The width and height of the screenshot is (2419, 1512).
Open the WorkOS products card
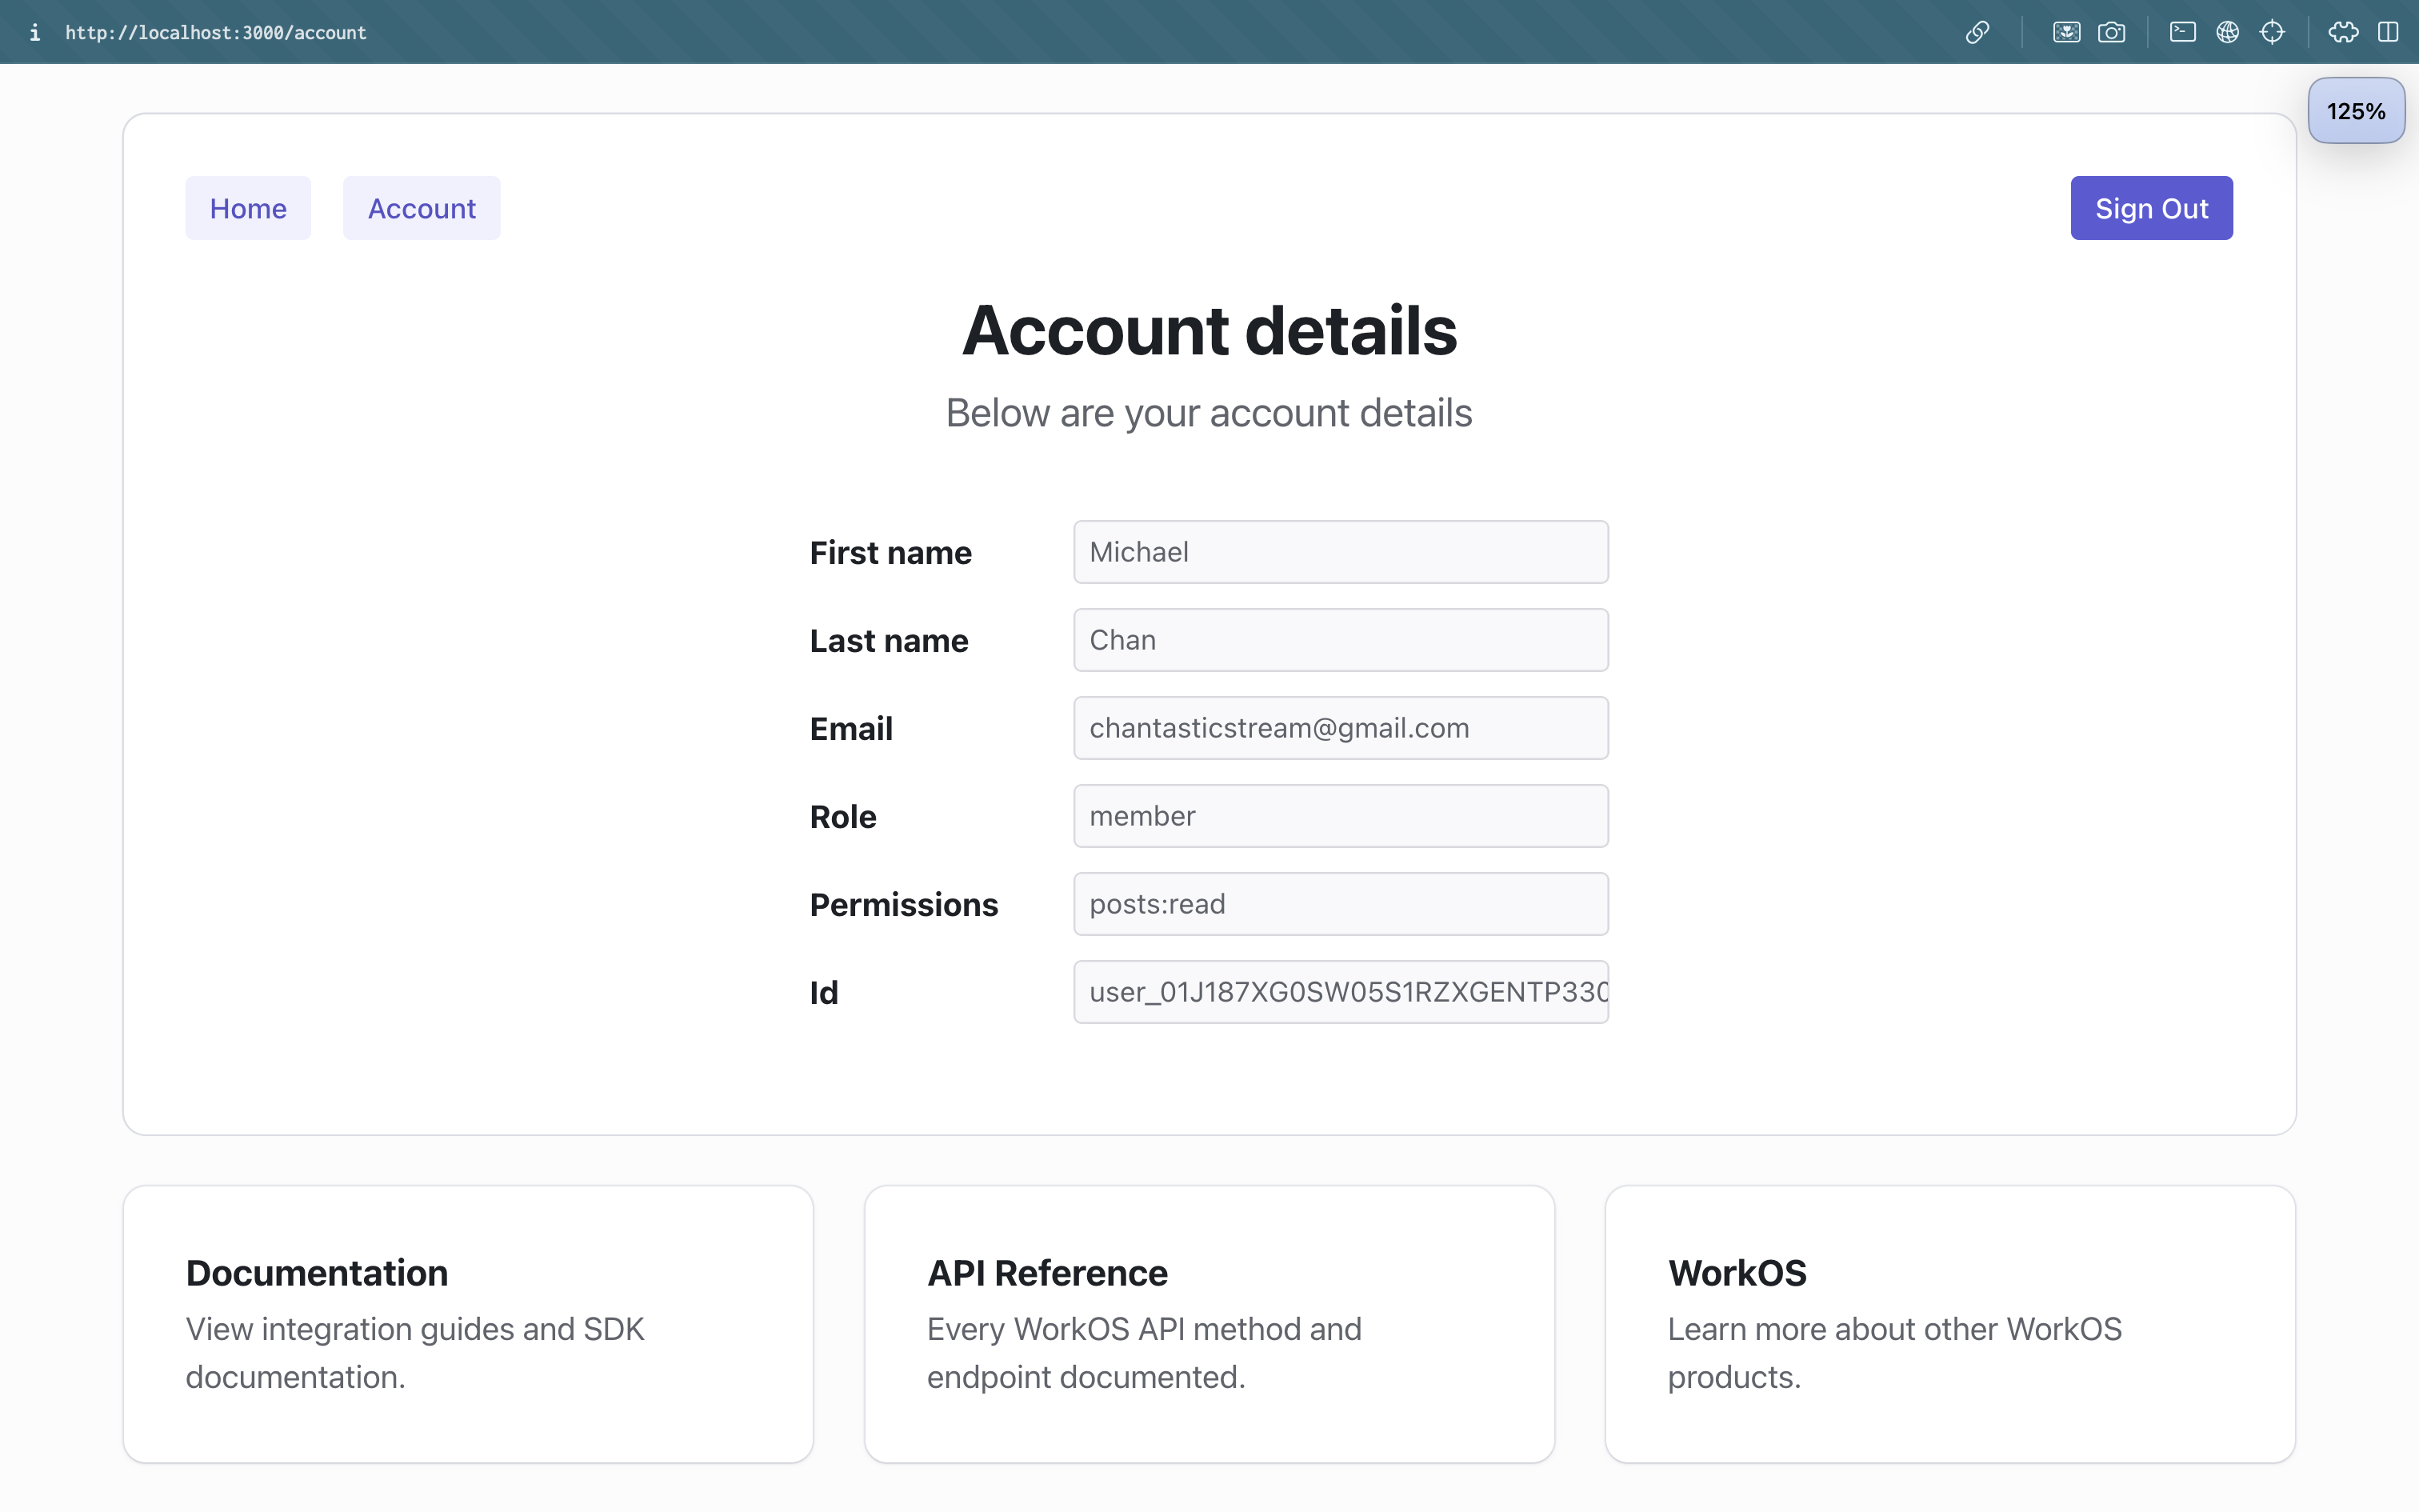(1949, 1323)
